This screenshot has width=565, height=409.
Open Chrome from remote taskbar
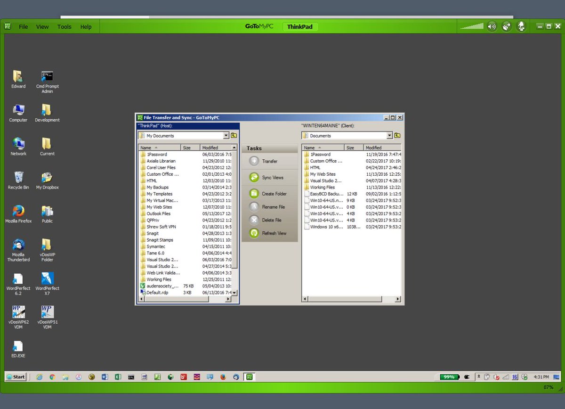pos(52,377)
